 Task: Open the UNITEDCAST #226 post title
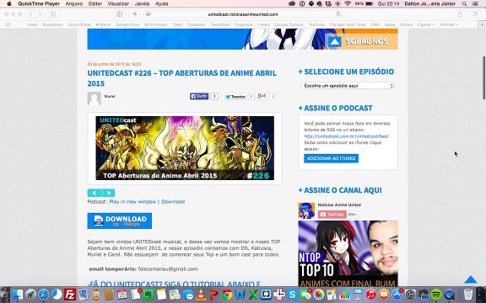[x=182, y=78]
